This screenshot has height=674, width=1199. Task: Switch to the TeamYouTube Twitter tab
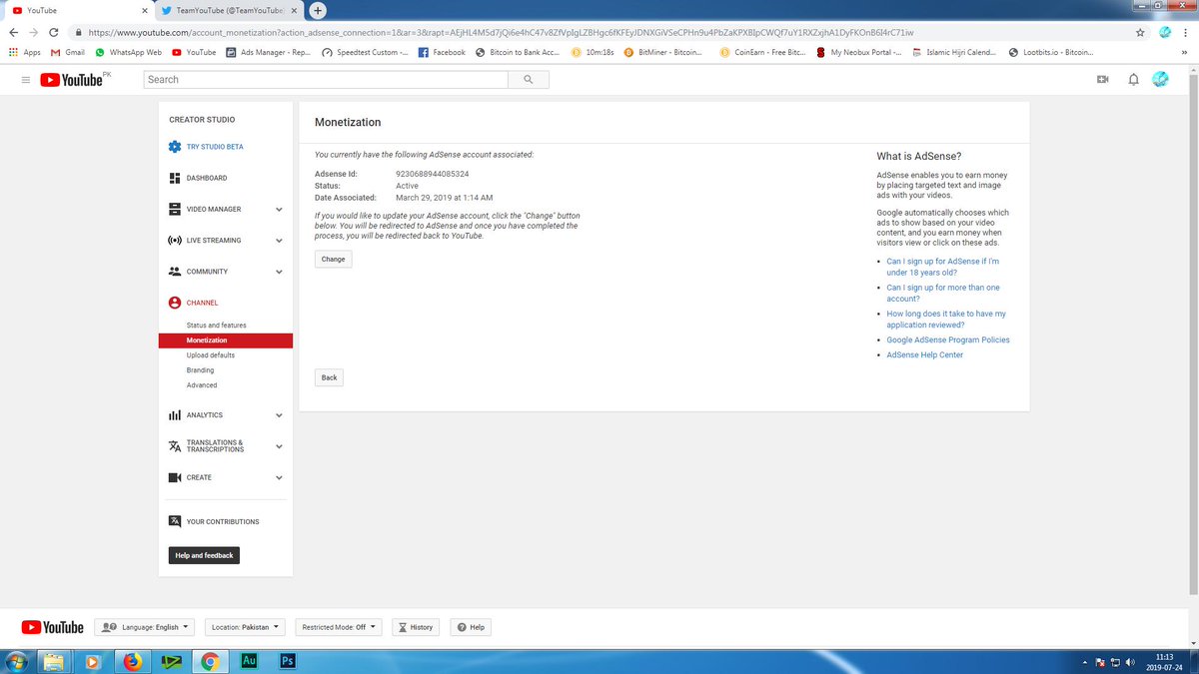[x=230, y=10]
